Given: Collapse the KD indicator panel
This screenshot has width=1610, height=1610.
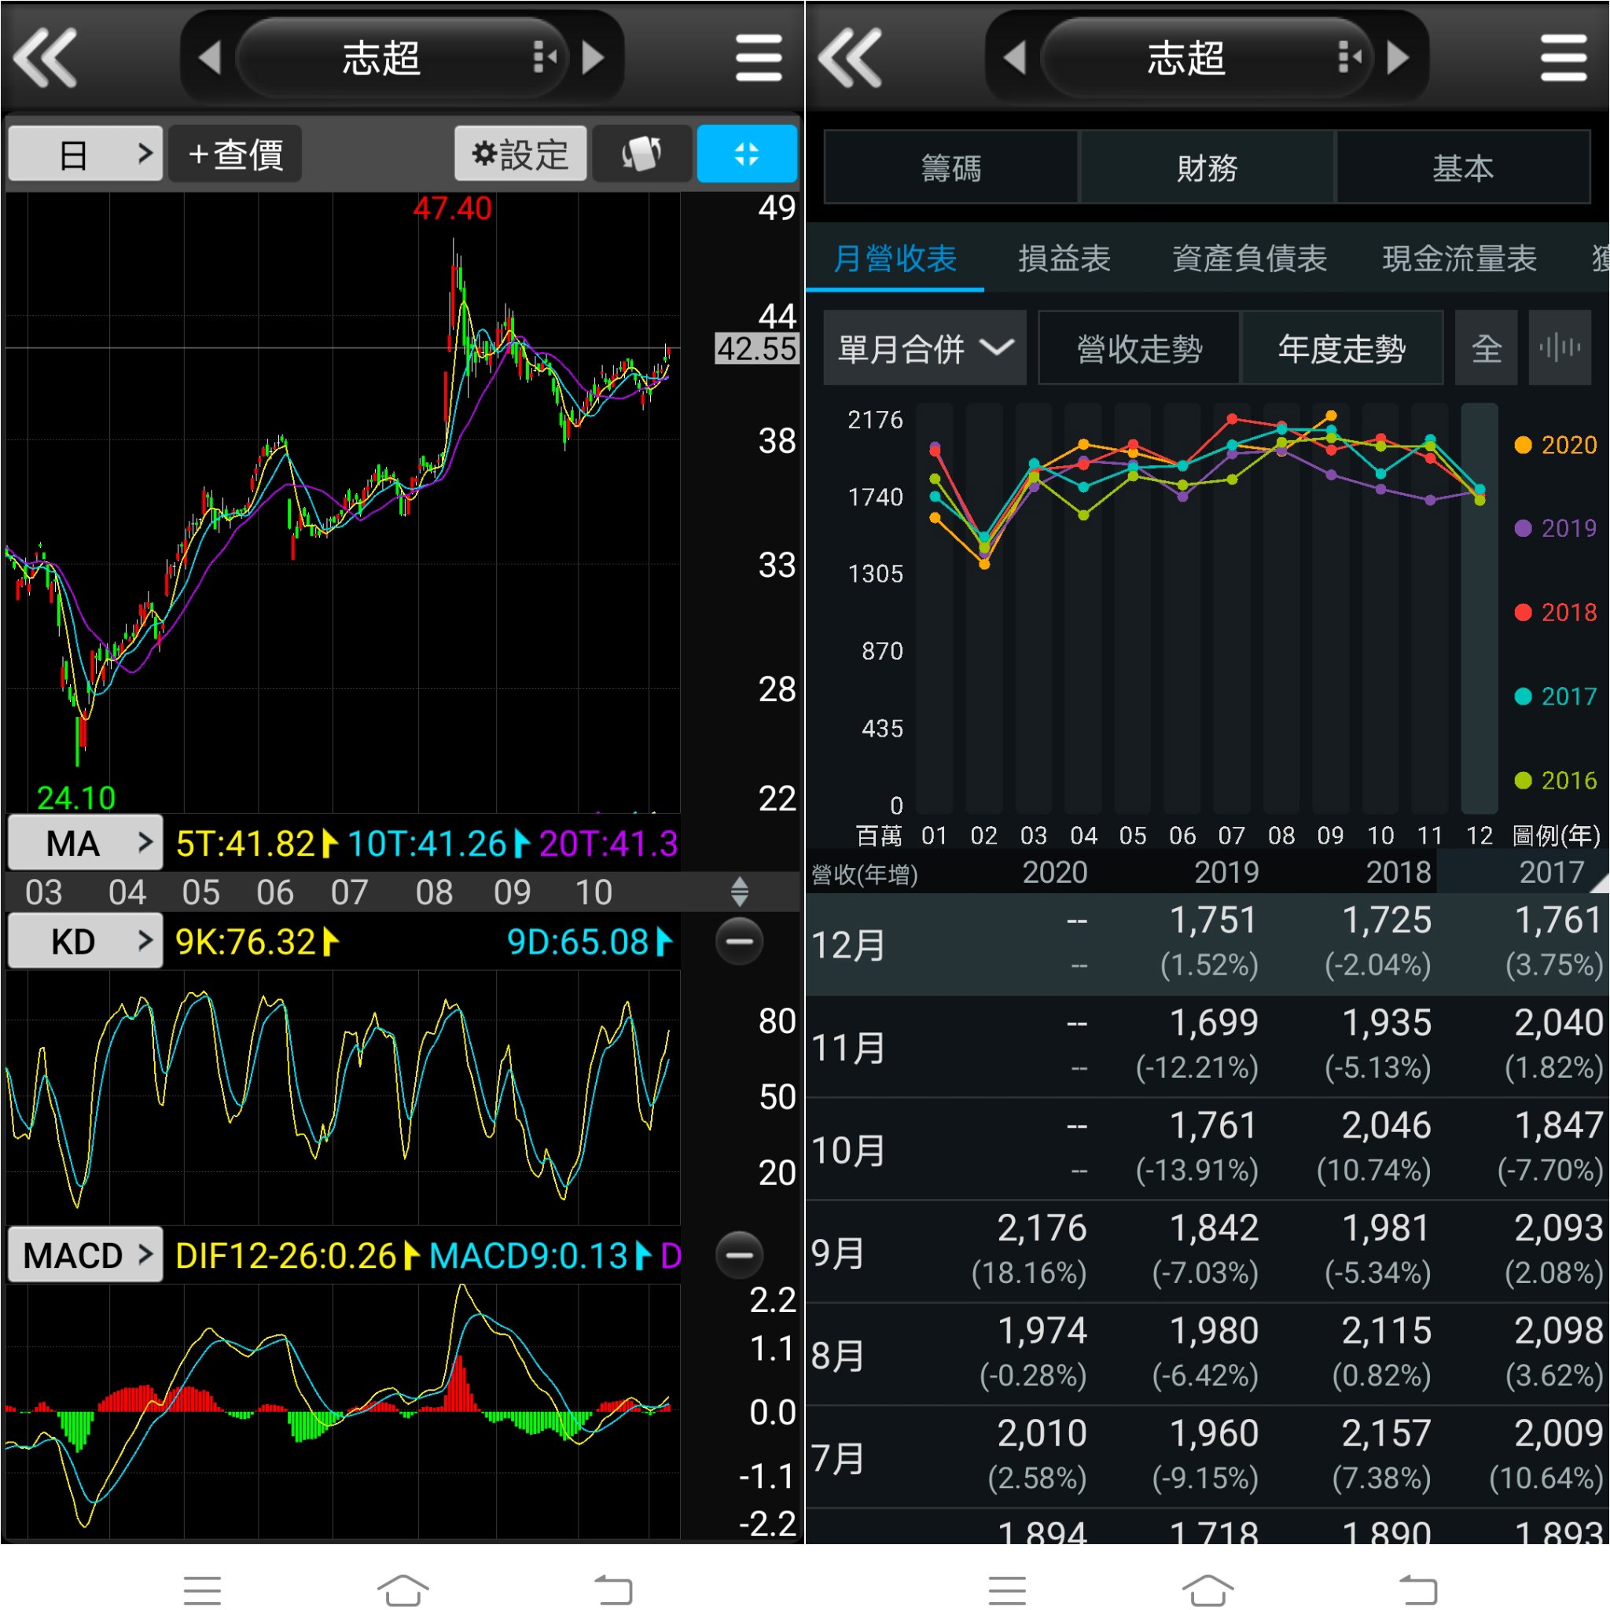Looking at the screenshot, I should 738,942.
